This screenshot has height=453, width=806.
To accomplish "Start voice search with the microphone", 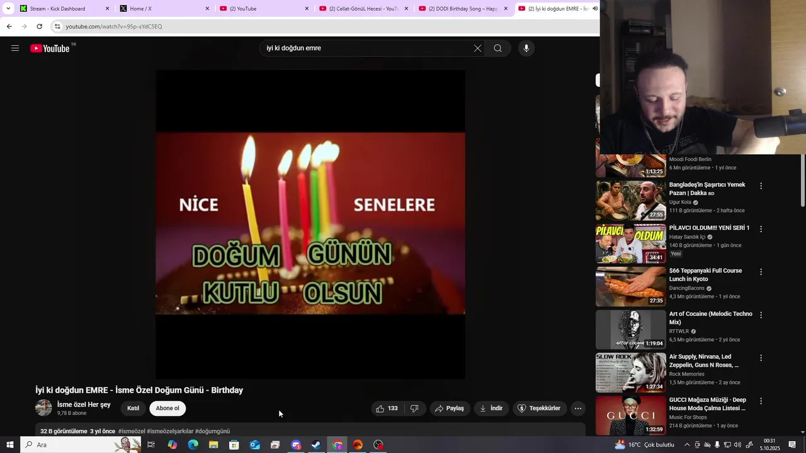I will (526, 48).
